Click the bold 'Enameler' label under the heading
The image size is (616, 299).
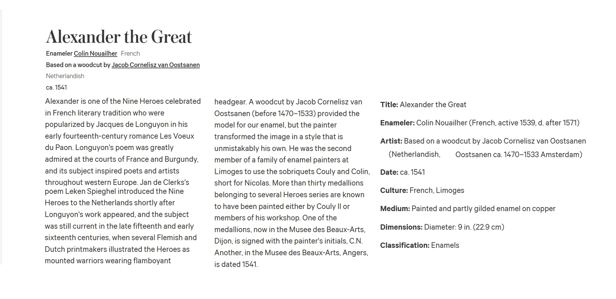pyautogui.click(x=59, y=54)
